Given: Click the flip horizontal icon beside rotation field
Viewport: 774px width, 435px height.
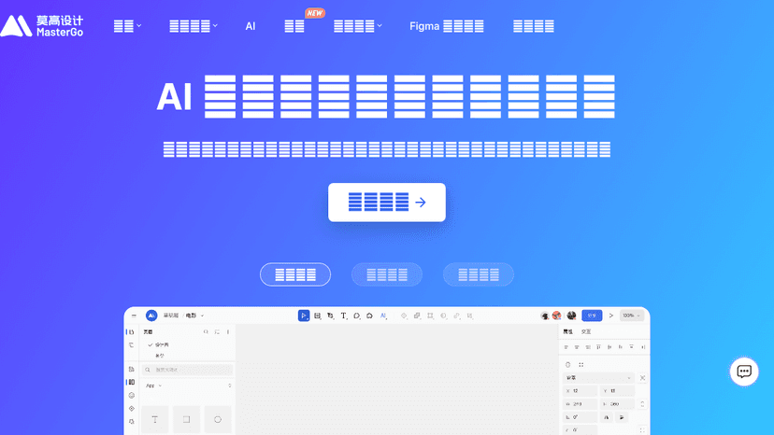Looking at the screenshot, I should coord(607,417).
